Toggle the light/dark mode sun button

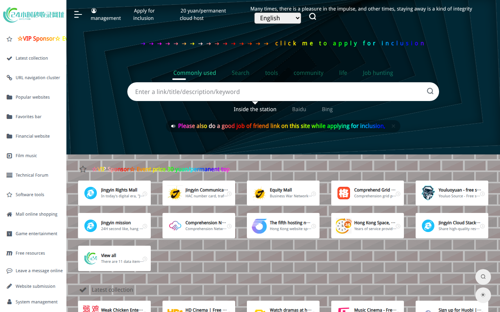pyautogui.click(x=483, y=295)
